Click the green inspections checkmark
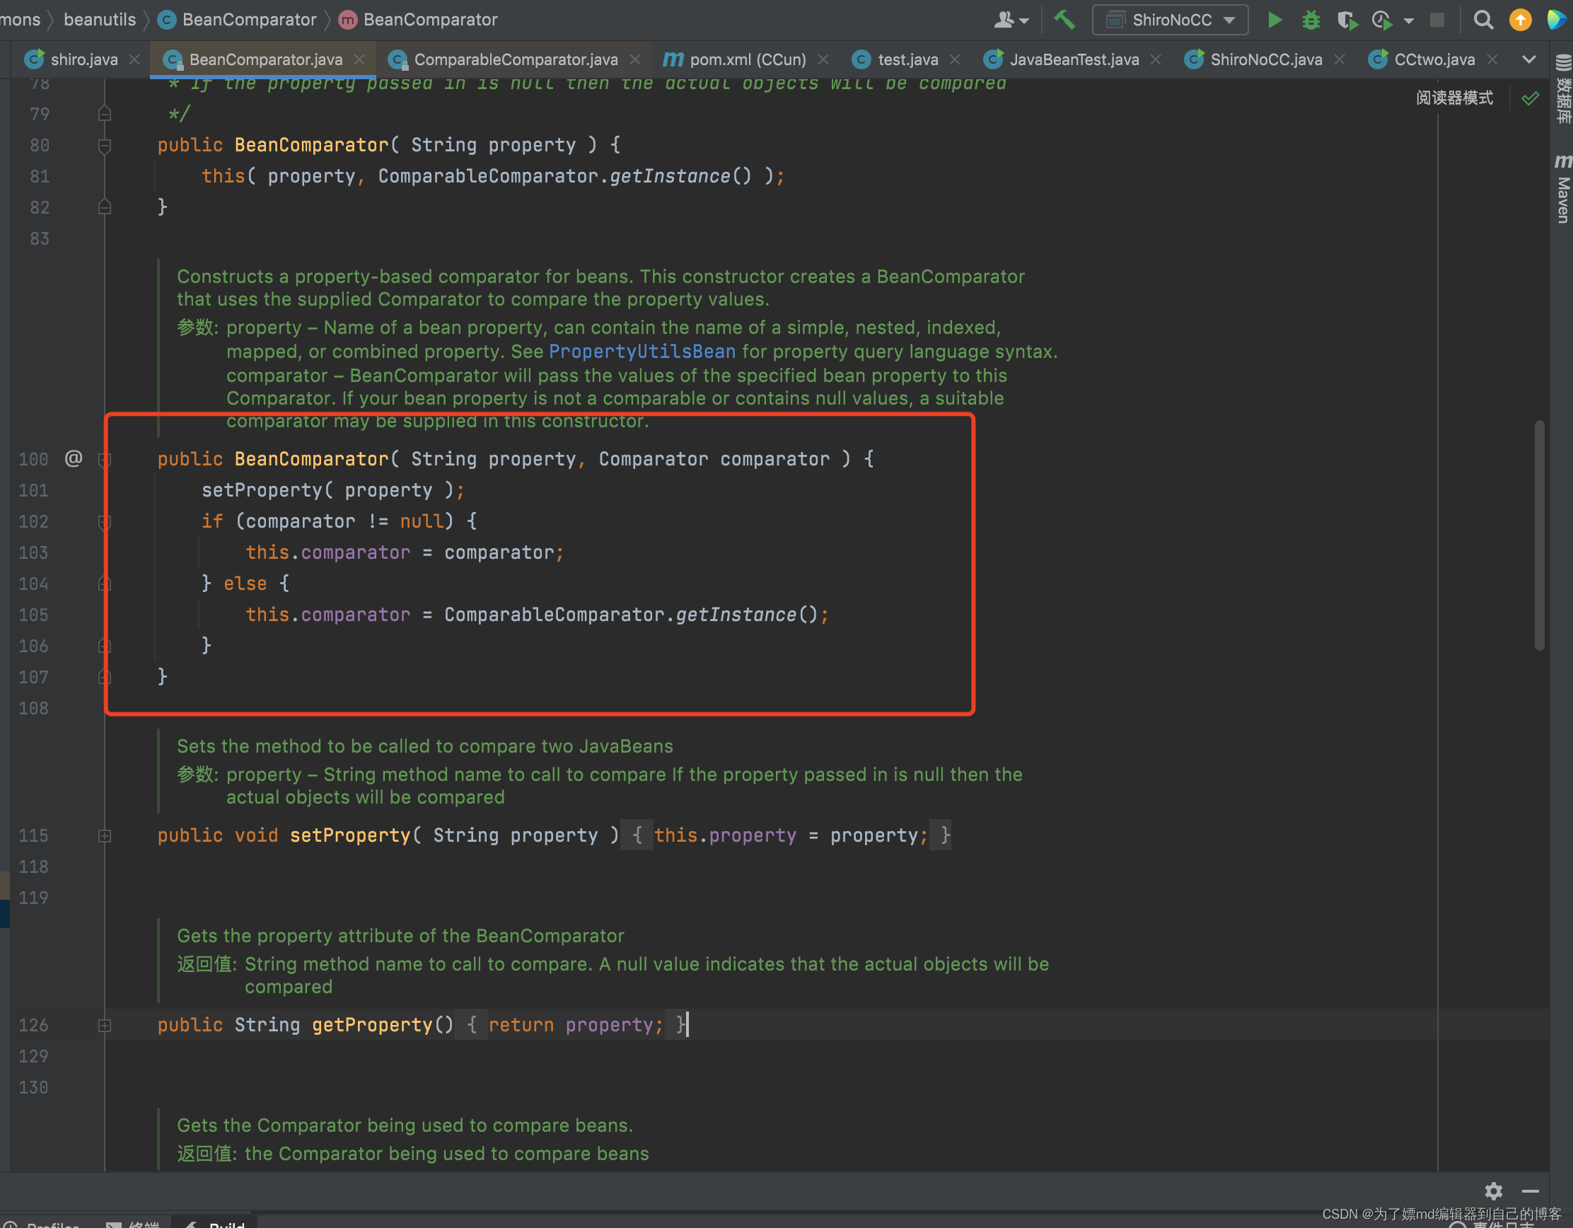 click(x=1531, y=98)
